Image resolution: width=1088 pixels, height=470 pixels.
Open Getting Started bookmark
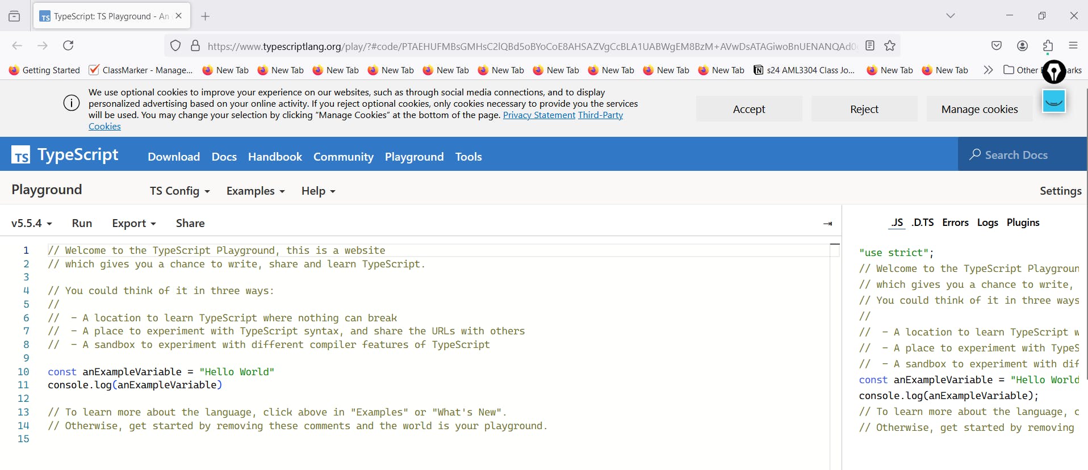point(44,70)
